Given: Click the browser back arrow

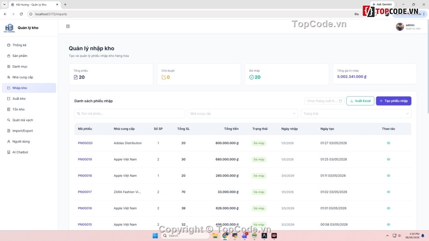Looking at the screenshot, I should point(5,14).
